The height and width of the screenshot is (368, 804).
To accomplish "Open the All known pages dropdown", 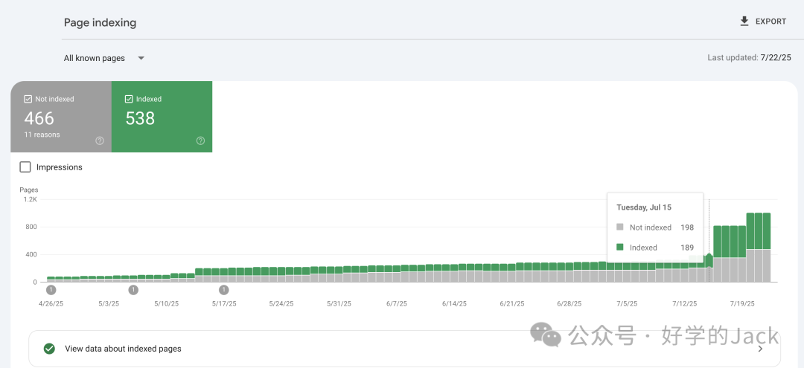I will 104,58.
